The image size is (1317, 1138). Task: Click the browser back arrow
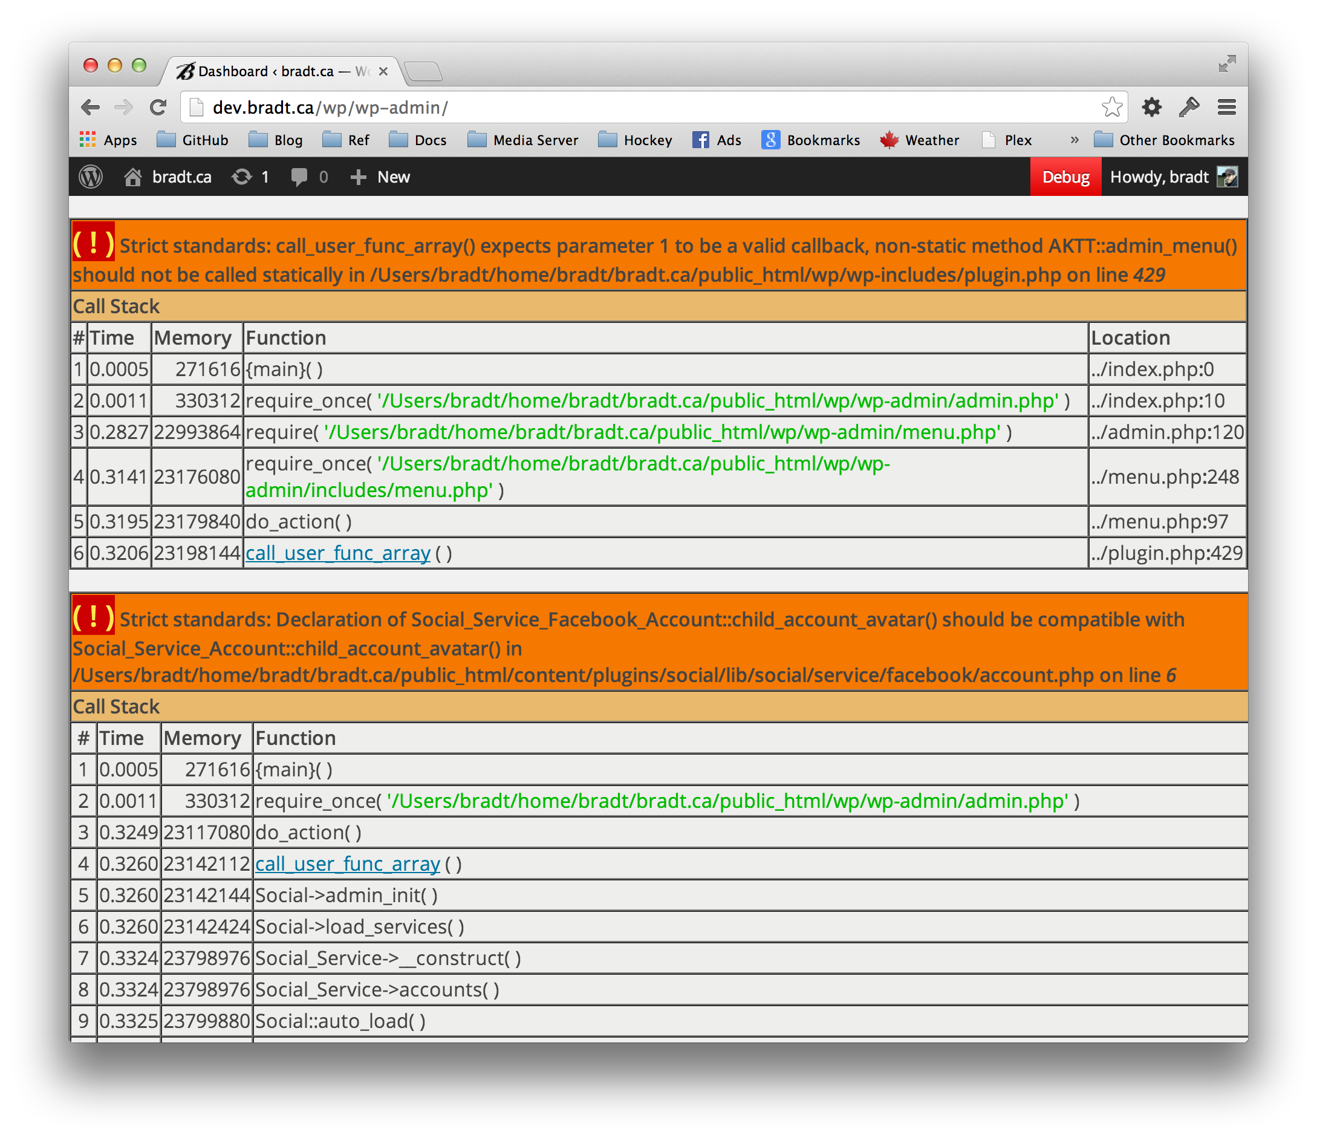click(90, 108)
